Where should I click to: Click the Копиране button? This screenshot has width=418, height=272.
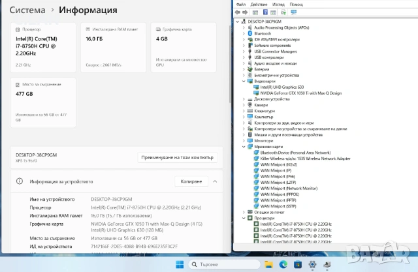click(191, 181)
